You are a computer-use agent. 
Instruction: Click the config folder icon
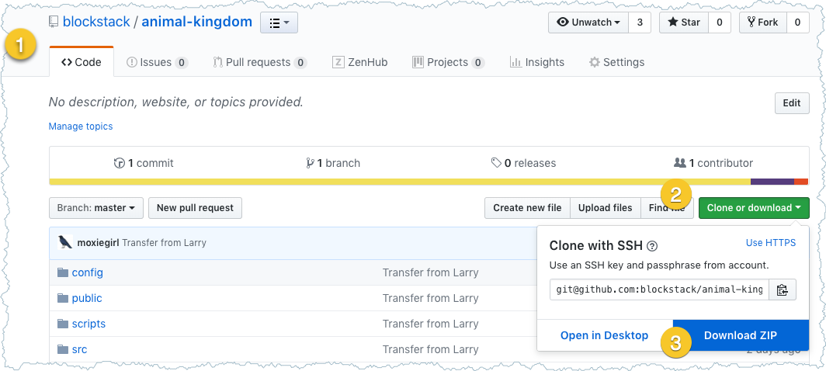point(63,272)
